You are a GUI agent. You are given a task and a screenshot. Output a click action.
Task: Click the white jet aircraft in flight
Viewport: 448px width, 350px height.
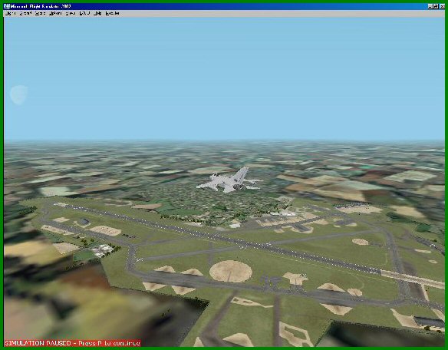tap(229, 180)
